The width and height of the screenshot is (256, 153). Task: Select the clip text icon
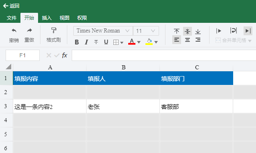coord(248,31)
